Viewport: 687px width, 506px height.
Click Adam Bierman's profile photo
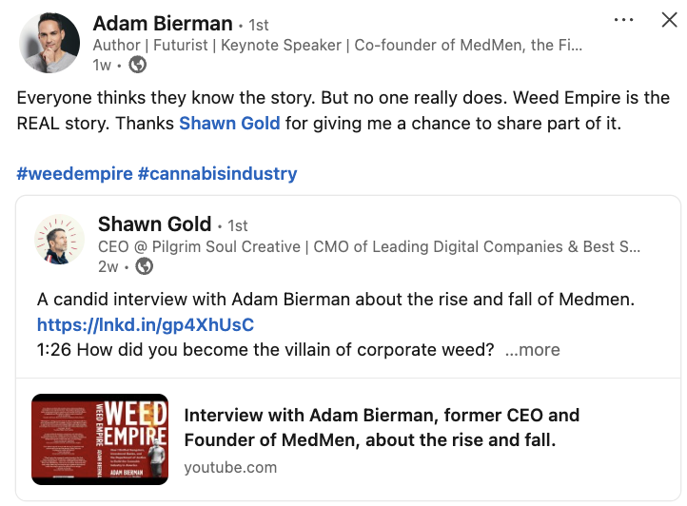point(49,44)
